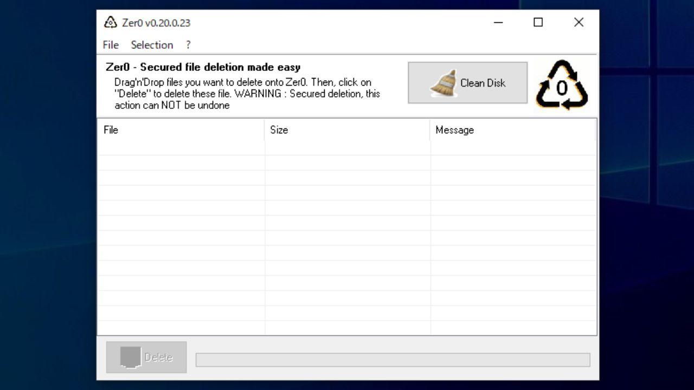This screenshot has width=694, height=390.
Task: Open the Selection menu
Action: click(x=152, y=45)
